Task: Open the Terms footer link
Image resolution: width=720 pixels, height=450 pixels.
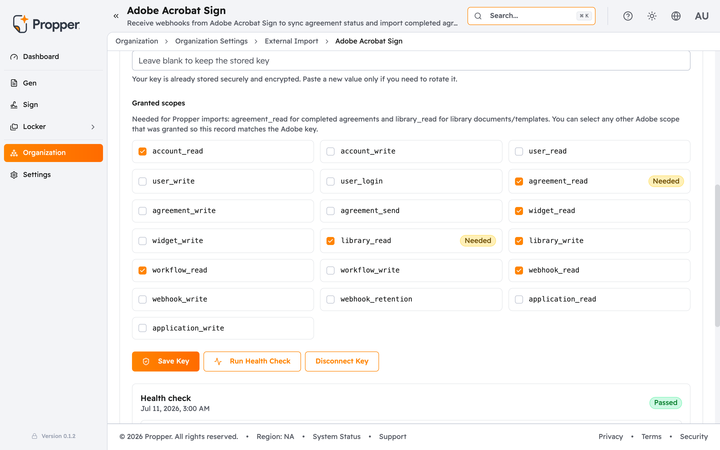Action: [651, 436]
